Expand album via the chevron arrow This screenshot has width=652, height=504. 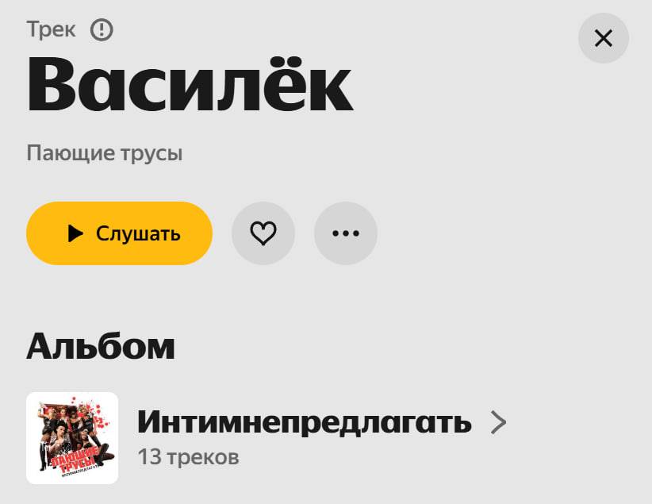coord(498,422)
